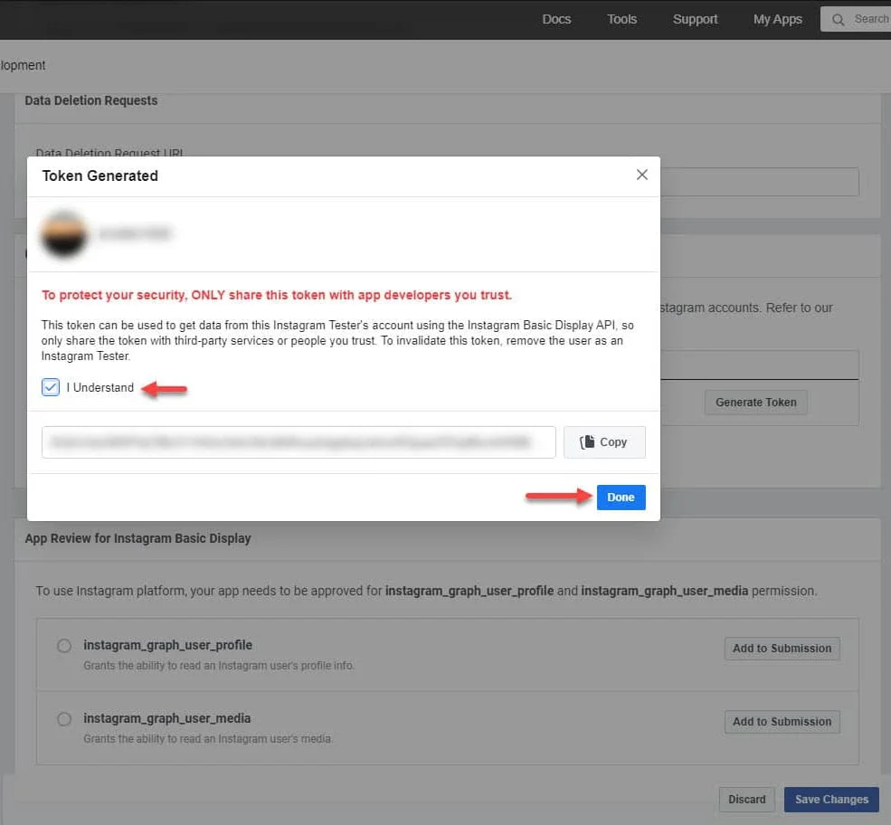Click the Data Deletion Request URL field
Viewport: 891px width, 825px height.
click(760, 182)
